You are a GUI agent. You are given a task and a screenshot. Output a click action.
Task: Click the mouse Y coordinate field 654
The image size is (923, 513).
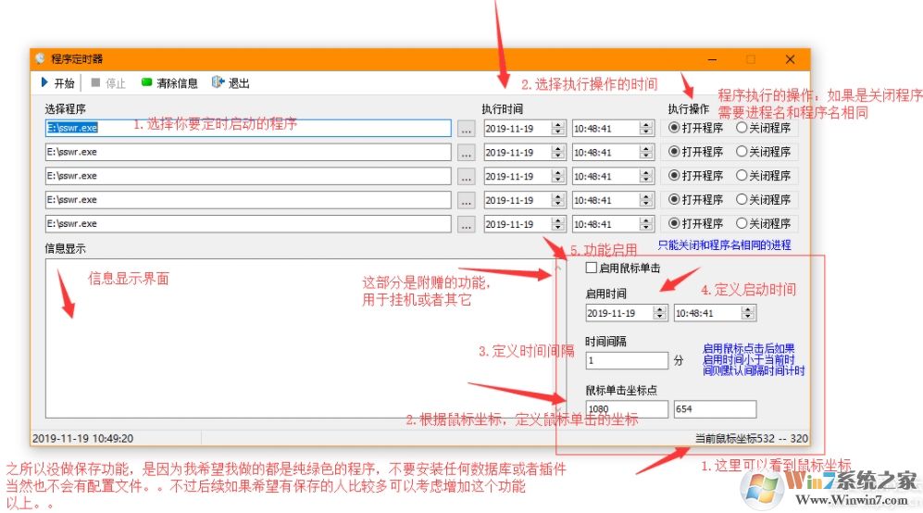point(716,408)
